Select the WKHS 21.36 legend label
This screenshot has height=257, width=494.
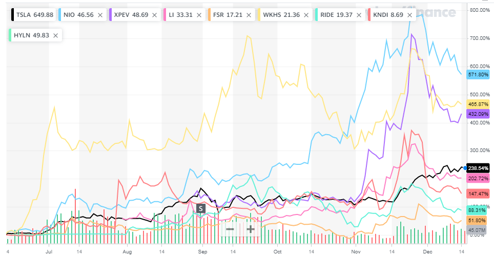point(281,15)
